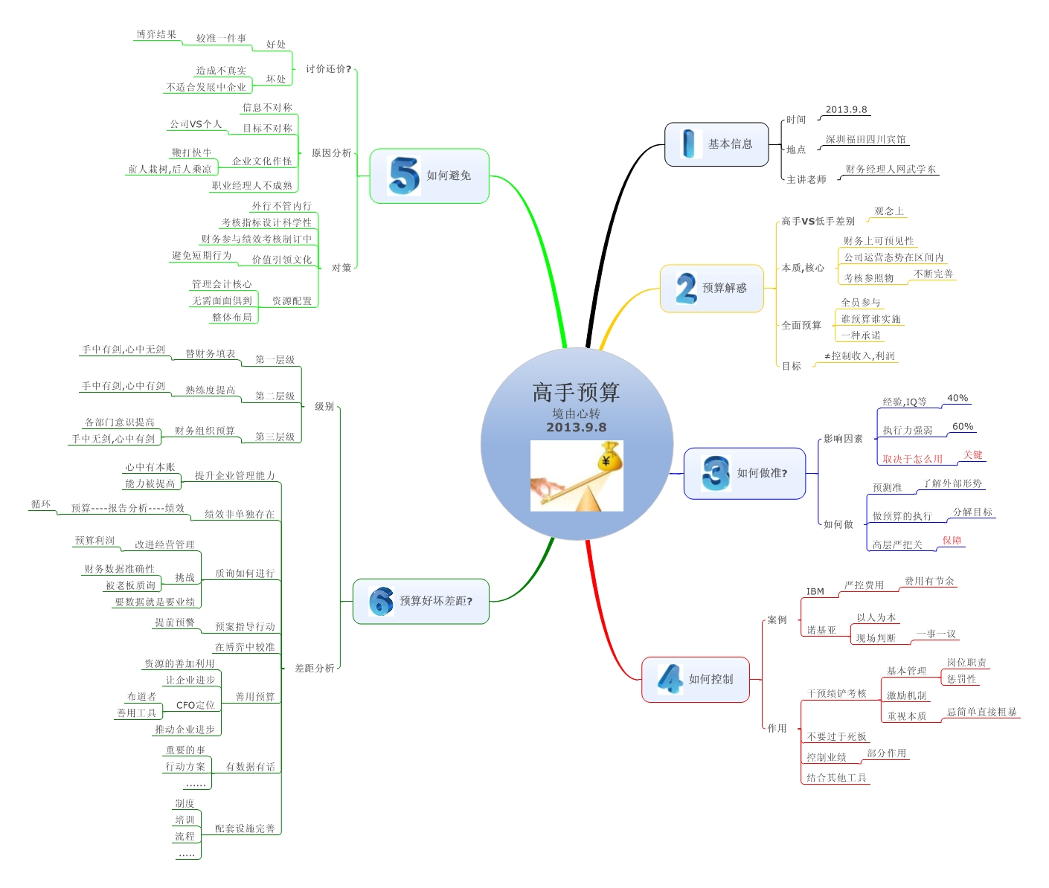Click the 博弈结果 leaf
The width and height of the screenshot is (1049, 888).
156,34
